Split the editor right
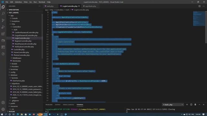 (200, 6)
